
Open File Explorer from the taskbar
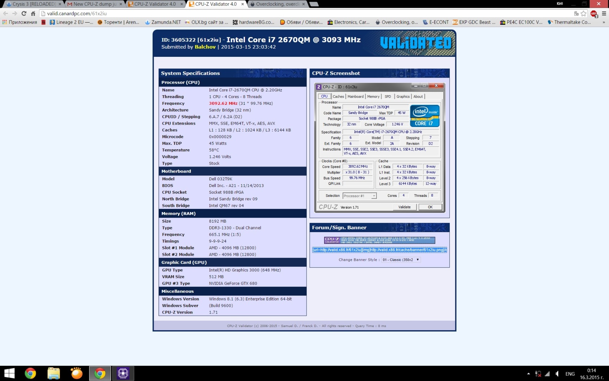(54, 373)
